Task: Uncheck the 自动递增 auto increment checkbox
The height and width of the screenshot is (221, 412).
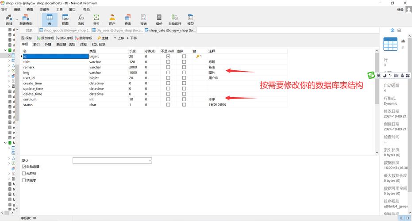Action: click(x=24, y=167)
